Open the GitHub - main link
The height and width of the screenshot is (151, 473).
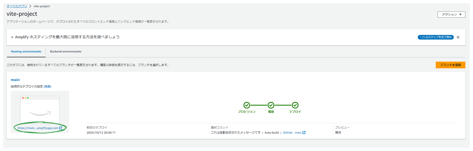(292, 133)
